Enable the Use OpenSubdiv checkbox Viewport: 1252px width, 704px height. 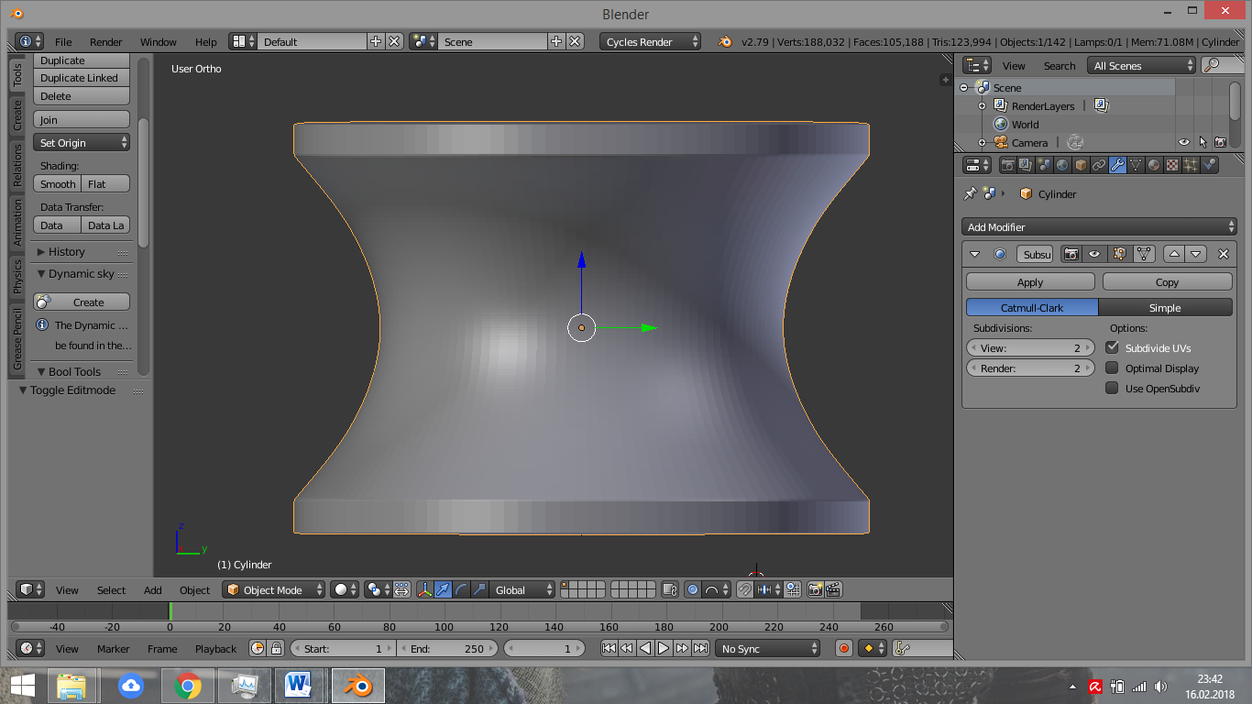(1112, 388)
